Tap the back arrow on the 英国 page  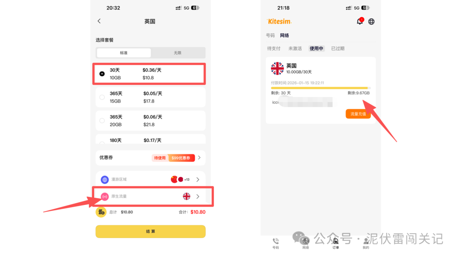[99, 21]
